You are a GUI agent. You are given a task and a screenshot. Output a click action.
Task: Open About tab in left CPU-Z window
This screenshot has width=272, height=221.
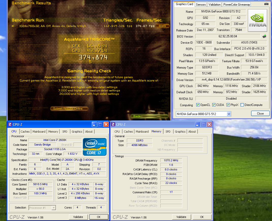89,132
